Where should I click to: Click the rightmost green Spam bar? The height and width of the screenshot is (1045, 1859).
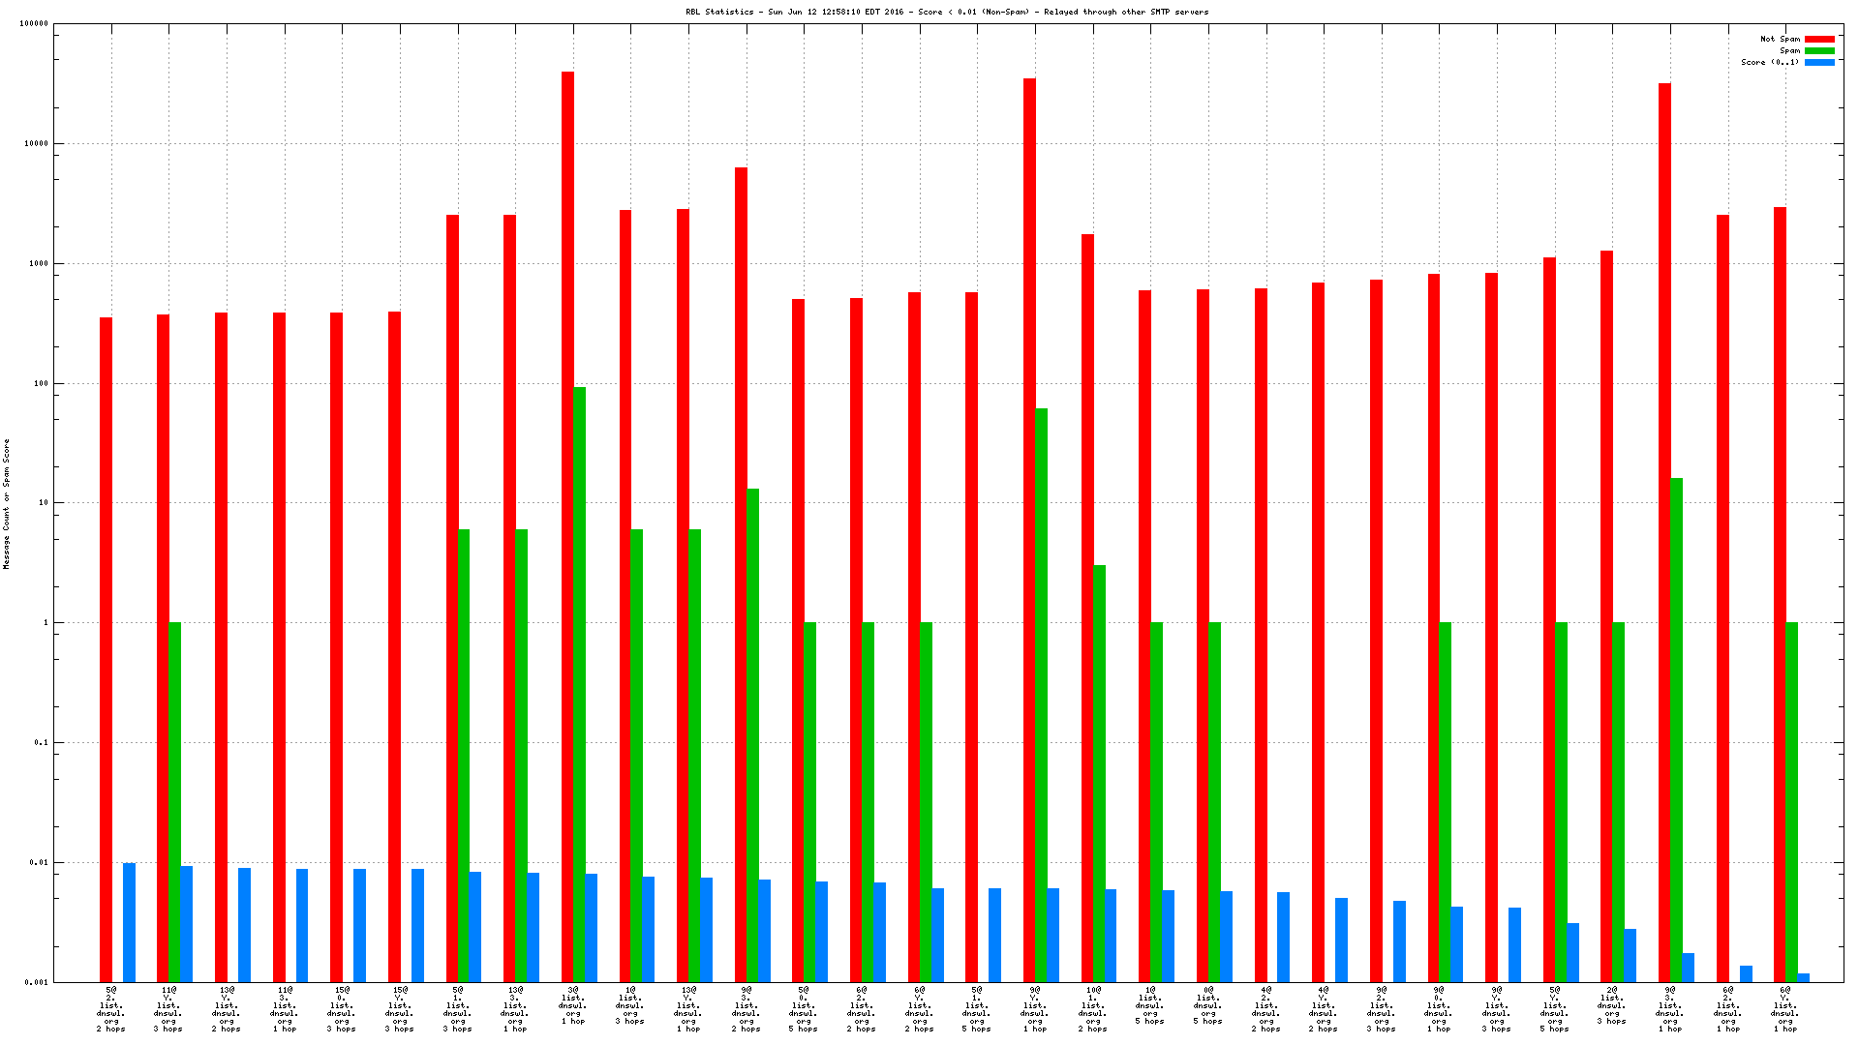tap(1791, 801)
